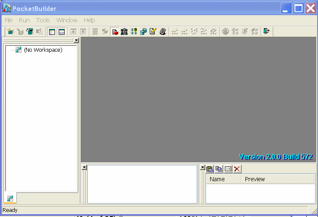Click the New toolbar icon
Image resolution: width=318 pixels, height=217 pixels.
(10, 32)
